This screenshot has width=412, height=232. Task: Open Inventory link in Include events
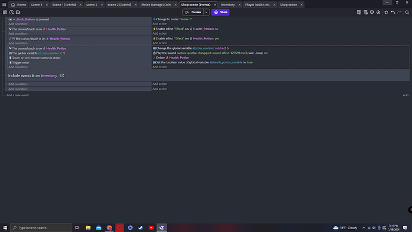coord(49,76)
